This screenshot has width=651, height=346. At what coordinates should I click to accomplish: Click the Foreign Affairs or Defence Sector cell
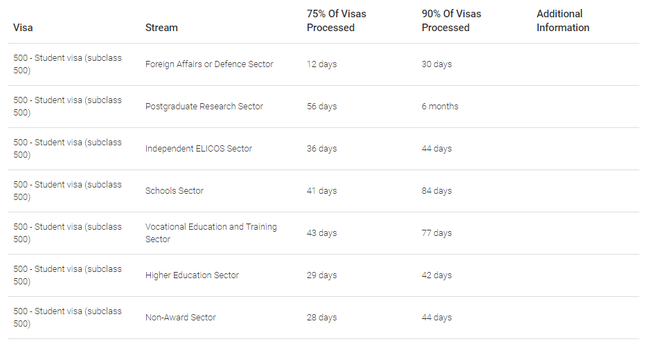tap(209, 64)
